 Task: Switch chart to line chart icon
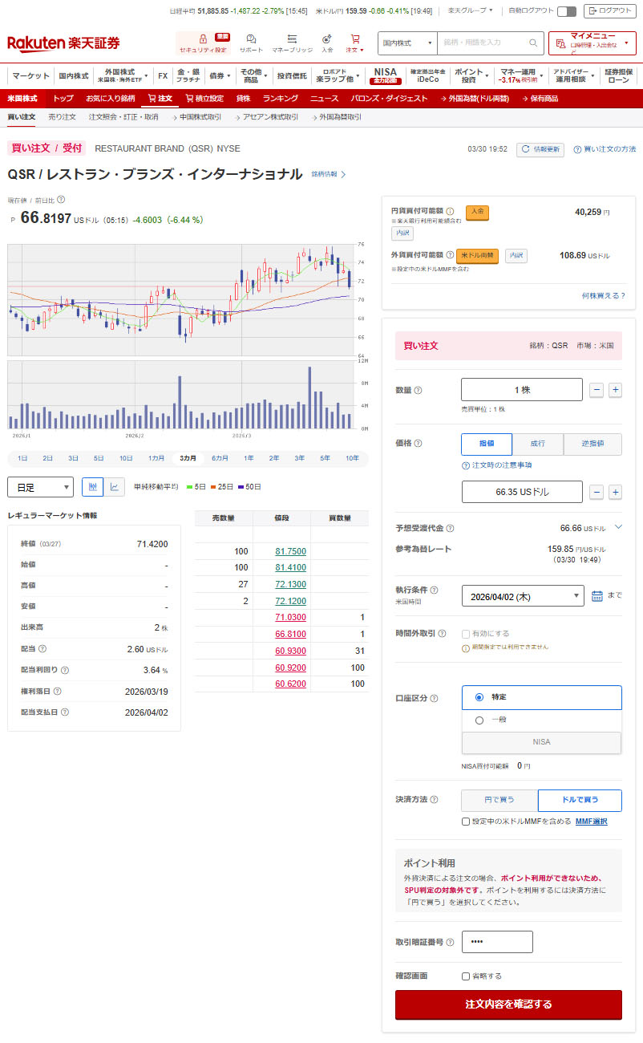[115, 486]
